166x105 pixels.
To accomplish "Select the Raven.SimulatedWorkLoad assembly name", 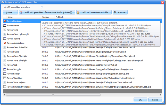I will 19,87.
